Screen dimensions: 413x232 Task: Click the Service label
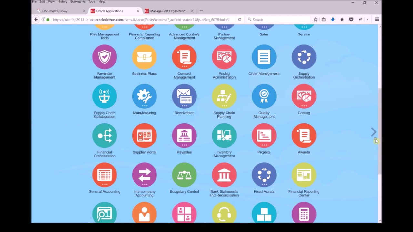click(x=304, y=34)
